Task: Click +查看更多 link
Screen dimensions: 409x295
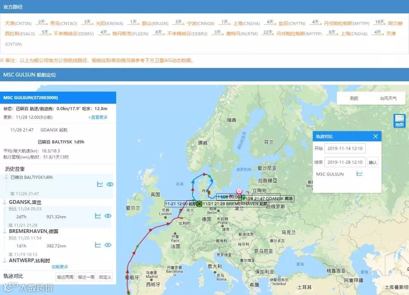Action: coord(98,117)
